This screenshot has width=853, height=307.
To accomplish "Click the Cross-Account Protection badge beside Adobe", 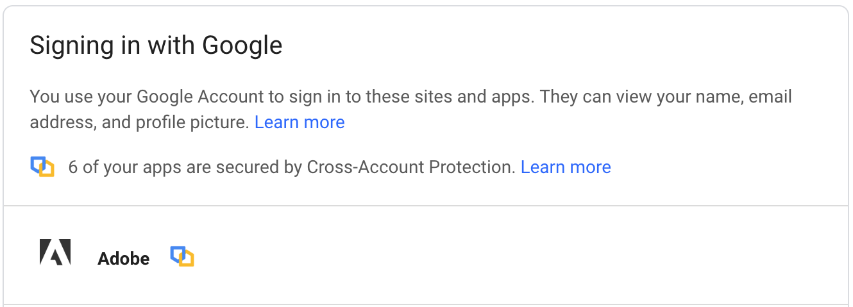I will tap(182, 256).
